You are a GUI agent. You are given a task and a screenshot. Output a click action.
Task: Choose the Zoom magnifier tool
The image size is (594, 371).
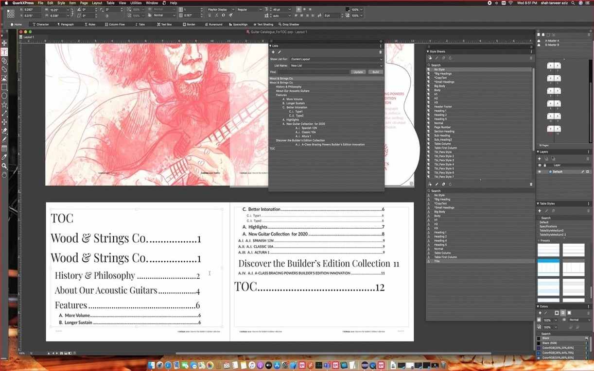tap(4, 166)
